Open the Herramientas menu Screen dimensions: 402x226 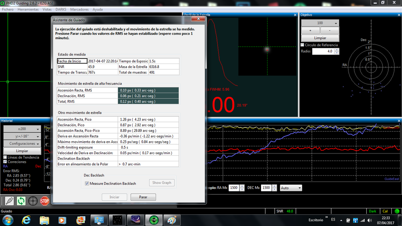click(28, 9)
